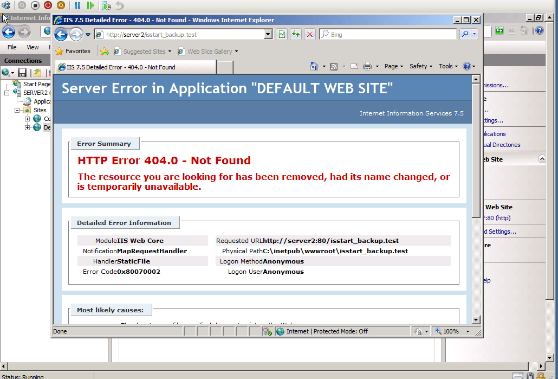Click the green refresh icon in IIS Manager
This screenshot has width=558, height=379.
(499, 30)
